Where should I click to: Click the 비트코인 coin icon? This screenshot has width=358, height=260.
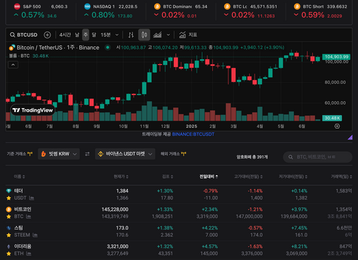point(9,209)
